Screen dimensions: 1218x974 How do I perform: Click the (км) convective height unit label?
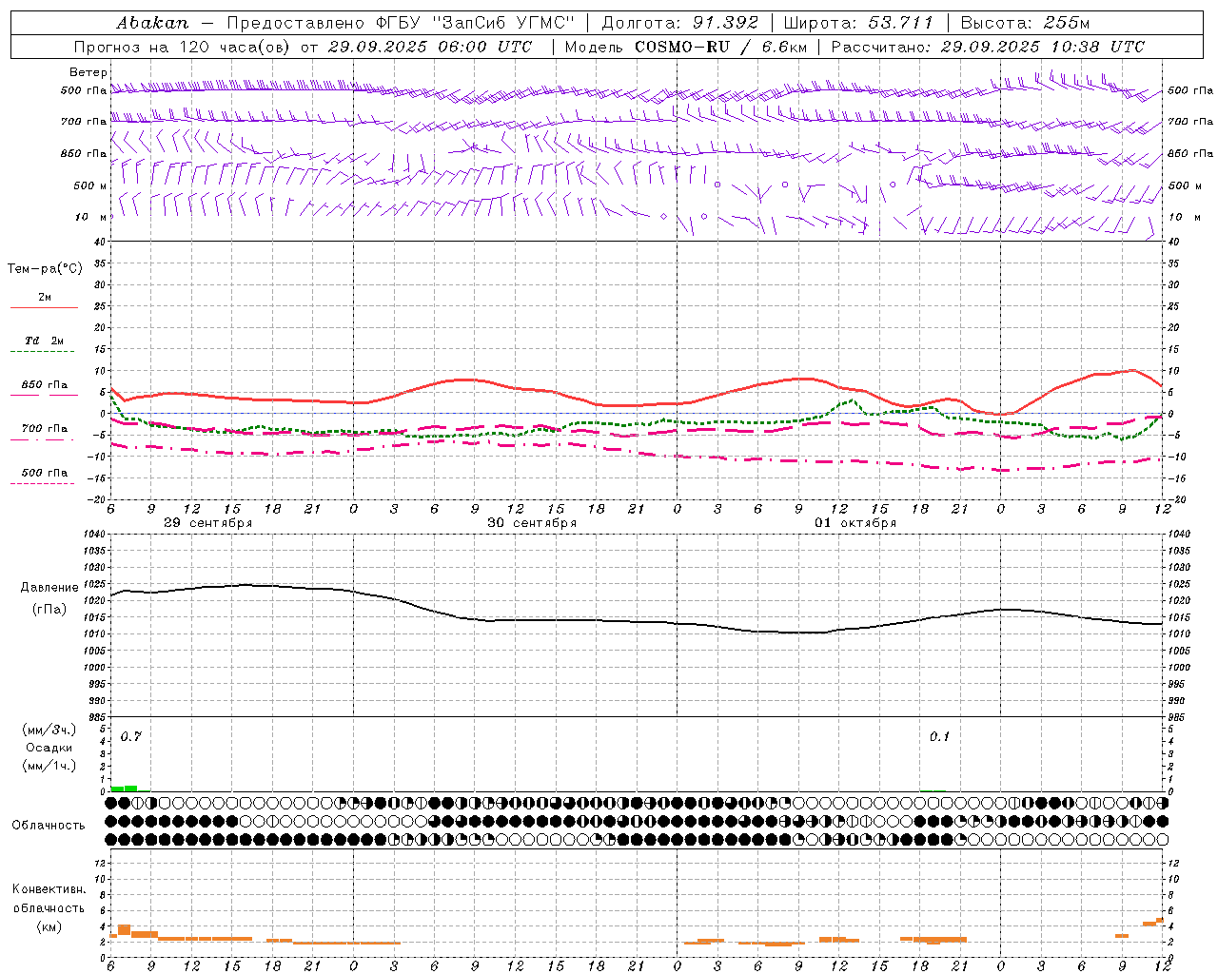[49, 926]
